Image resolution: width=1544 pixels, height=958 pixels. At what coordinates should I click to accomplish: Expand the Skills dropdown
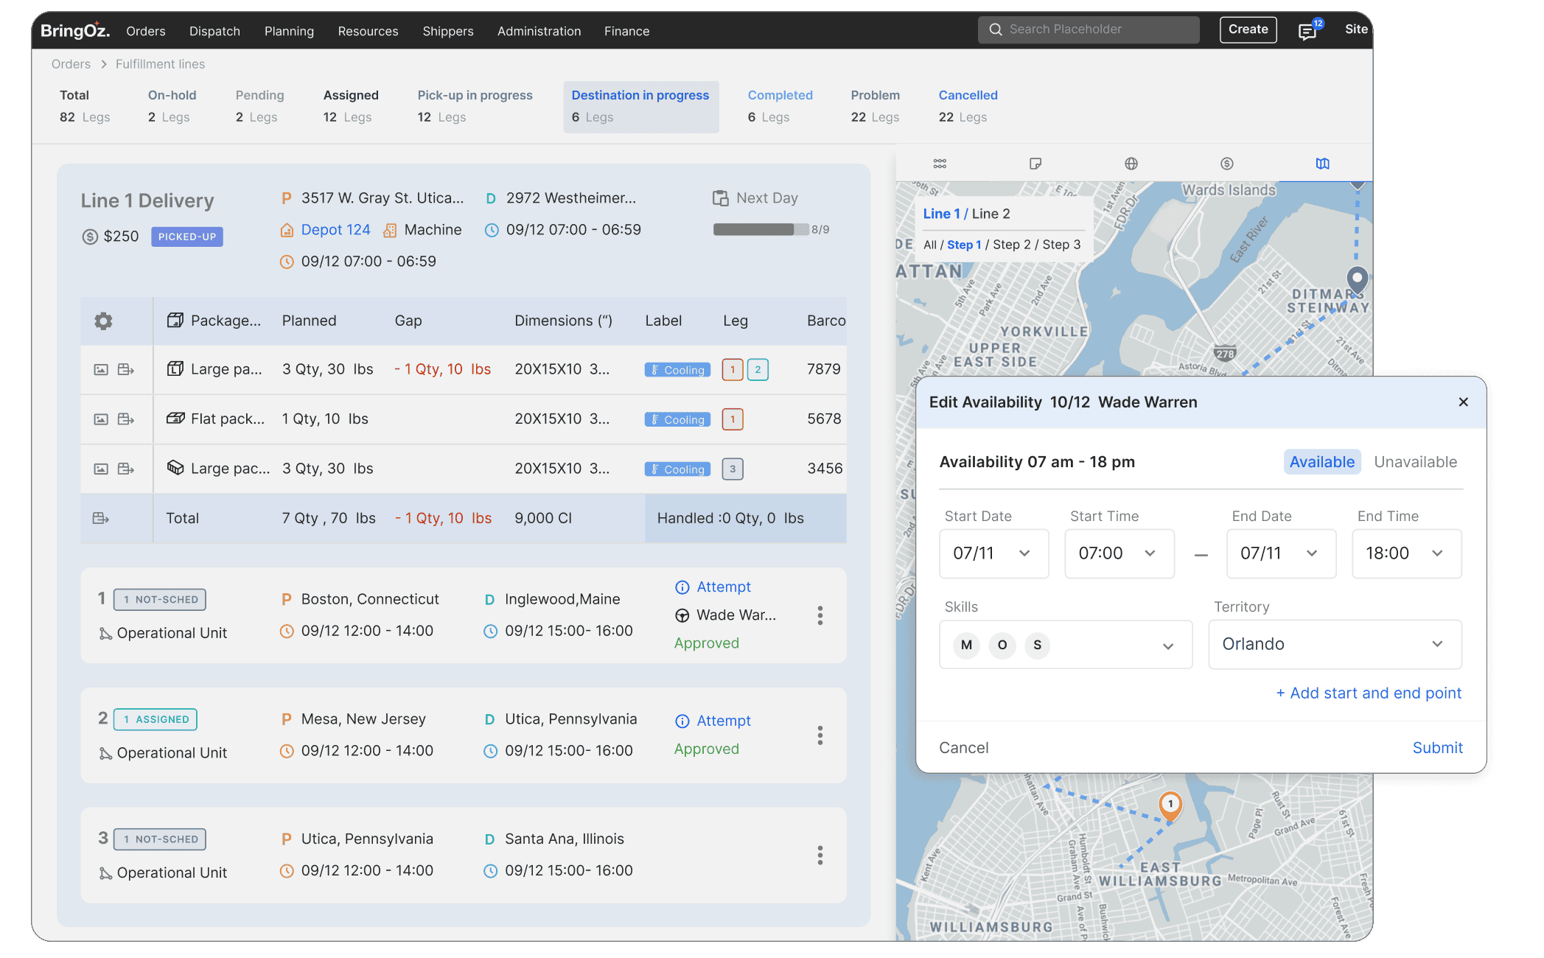[1066, 645]
